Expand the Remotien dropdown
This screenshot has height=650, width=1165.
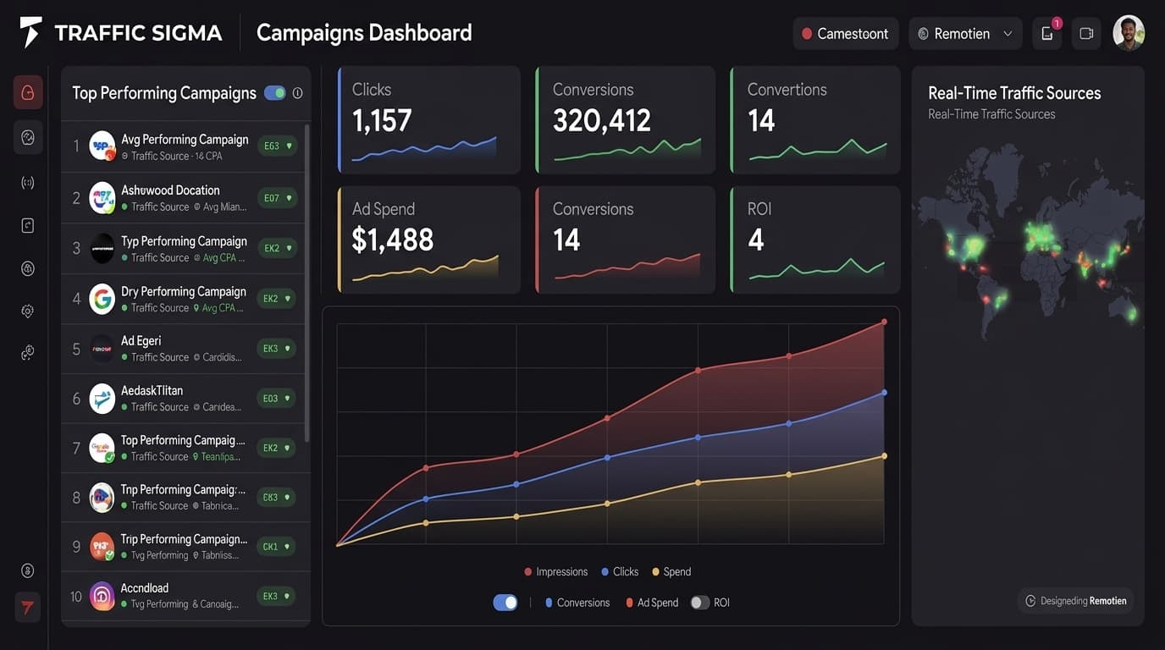click(x=965, y=34)
